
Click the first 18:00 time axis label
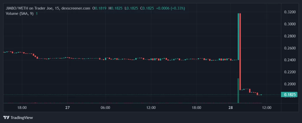pyautogui.click(x=22, y=108)
